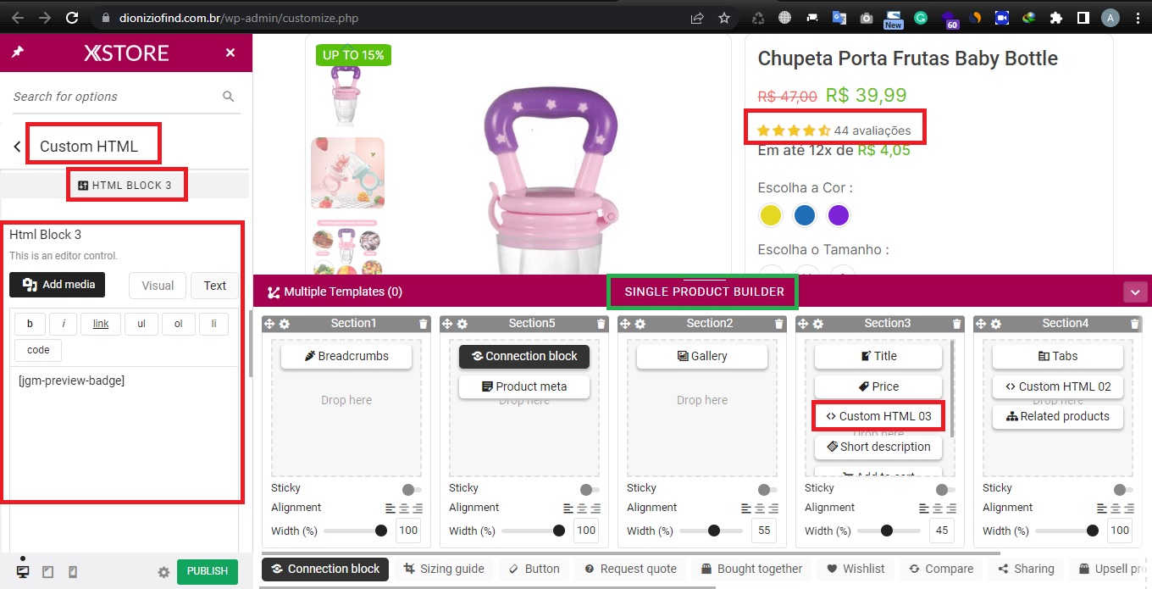Switch editor to Visual tab

point(158,286)
